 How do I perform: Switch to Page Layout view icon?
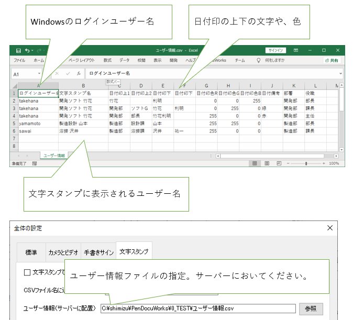(x=267, y=163)
